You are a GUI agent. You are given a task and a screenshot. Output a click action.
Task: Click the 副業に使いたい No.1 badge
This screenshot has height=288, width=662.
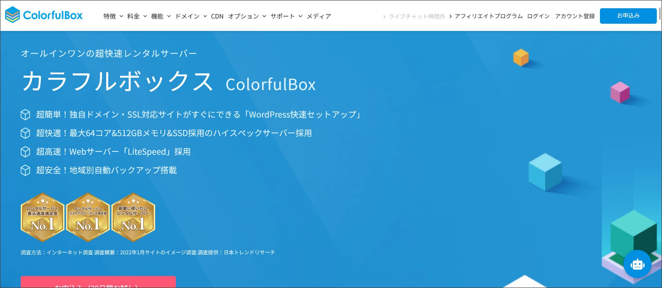pos(133,217)
